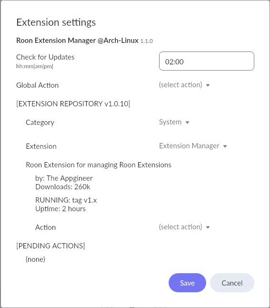Click the Extension settings dialog title

(x=56, y=22)
